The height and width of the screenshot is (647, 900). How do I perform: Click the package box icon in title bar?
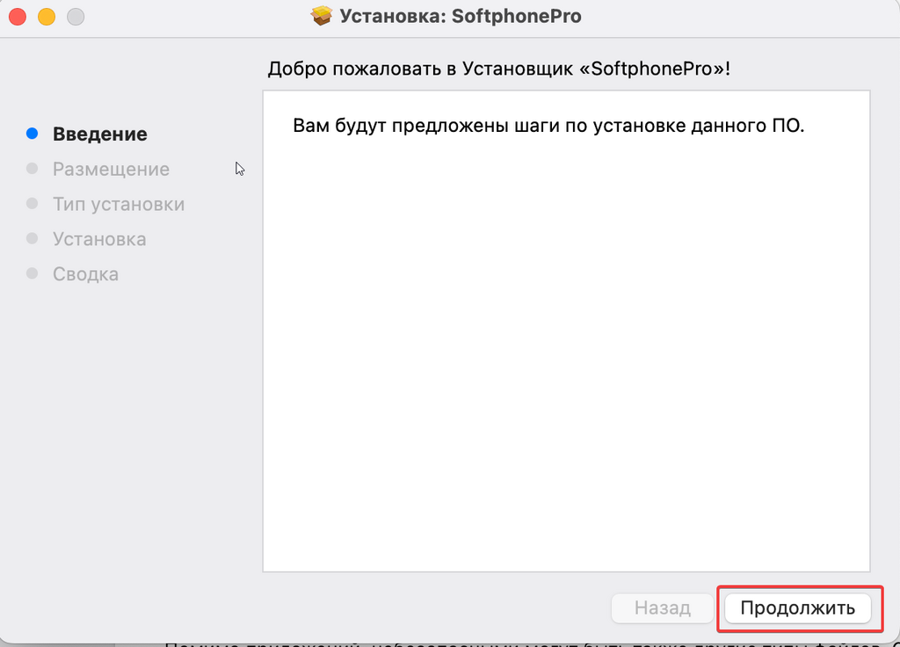322,16
